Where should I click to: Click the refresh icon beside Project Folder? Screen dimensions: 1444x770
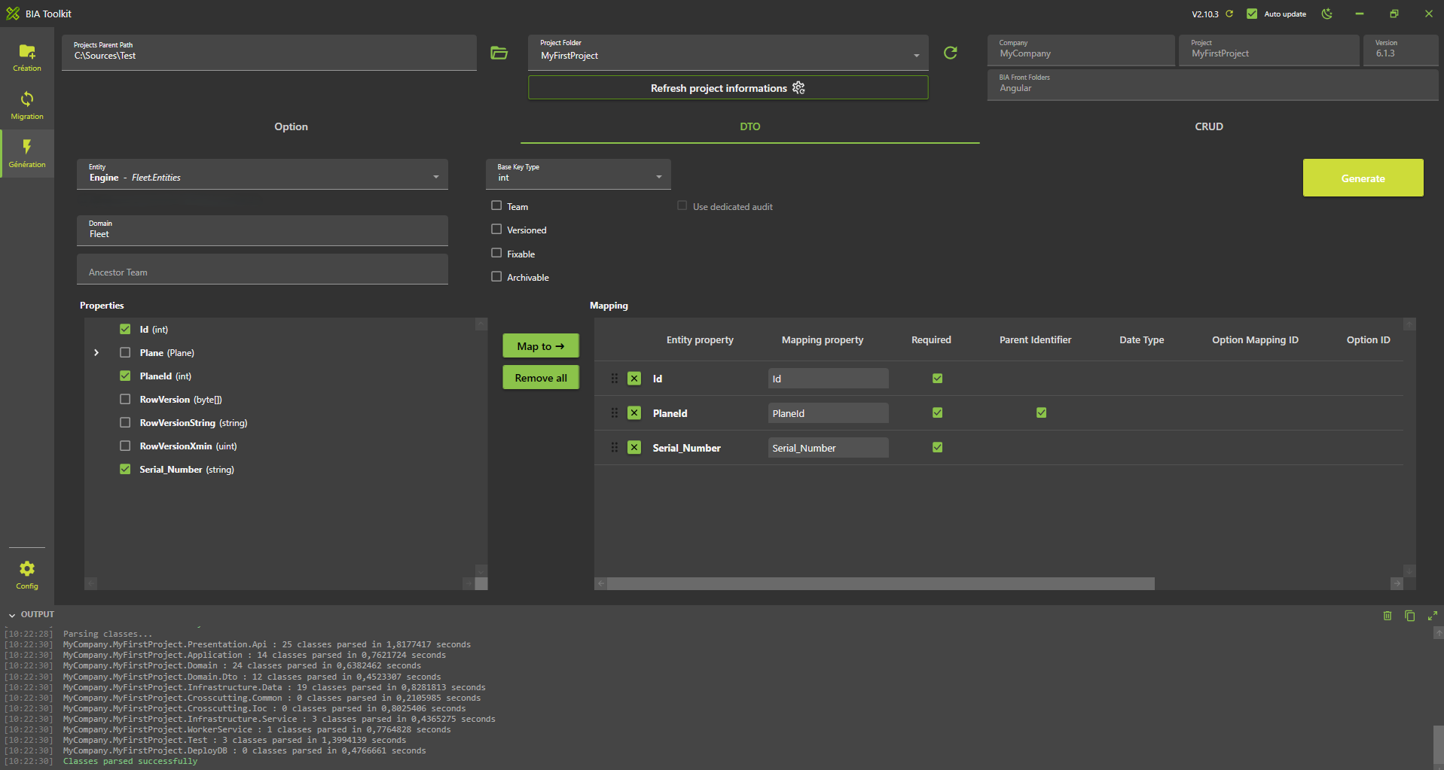(x=951, y=53)
